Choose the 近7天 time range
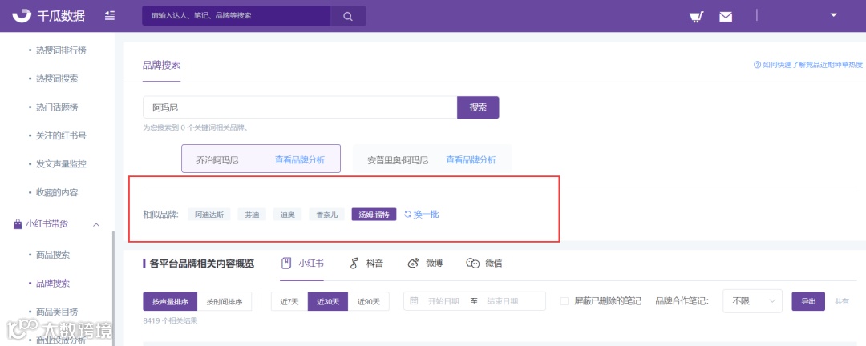866x346 pixels. (289, 301)
